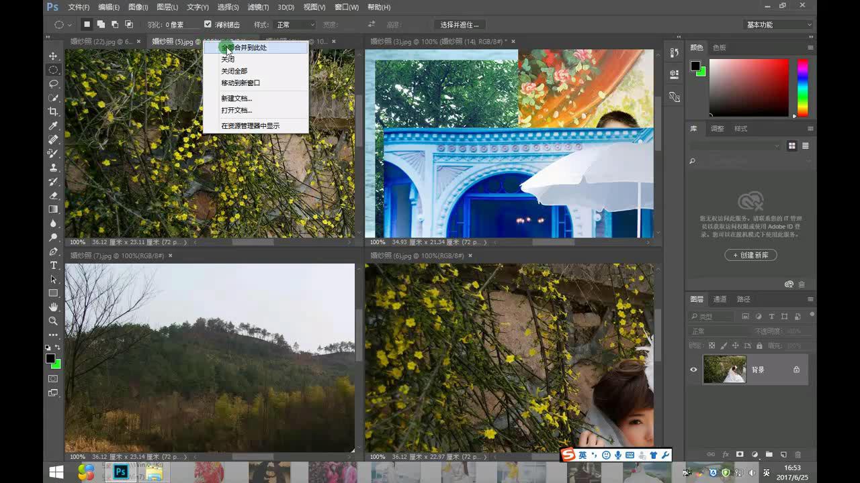This screenshot has width=860, height=483.
Task: Click the 创建新库 button
Action: tap(750, 255)
